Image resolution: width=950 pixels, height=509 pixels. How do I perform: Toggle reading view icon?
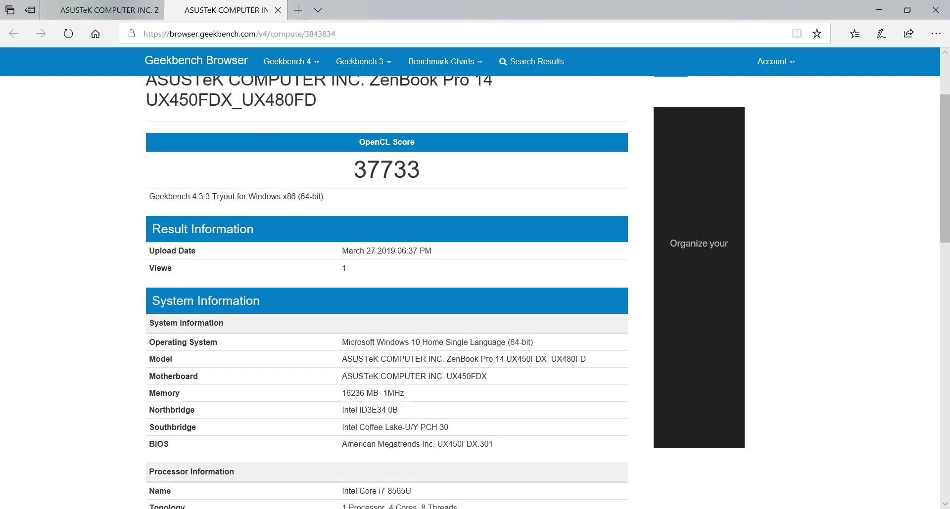coord(797,34)
